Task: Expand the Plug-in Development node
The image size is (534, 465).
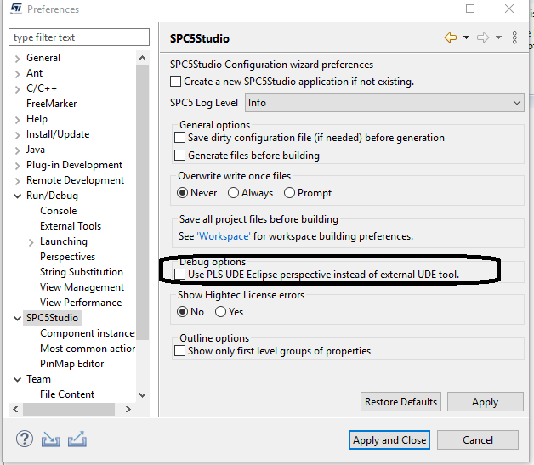Action: [x=17, y=166]
